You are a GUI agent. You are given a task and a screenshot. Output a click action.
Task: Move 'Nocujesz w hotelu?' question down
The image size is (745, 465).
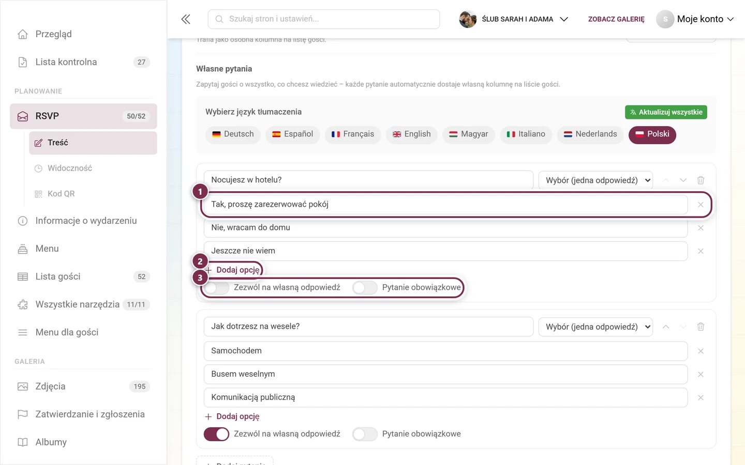tap(683, 180)
